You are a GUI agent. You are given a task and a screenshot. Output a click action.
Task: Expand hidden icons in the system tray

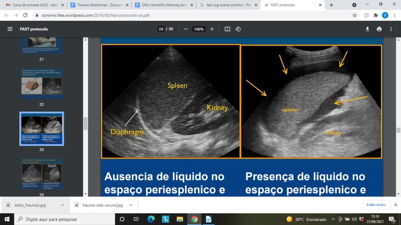[333, 219]
